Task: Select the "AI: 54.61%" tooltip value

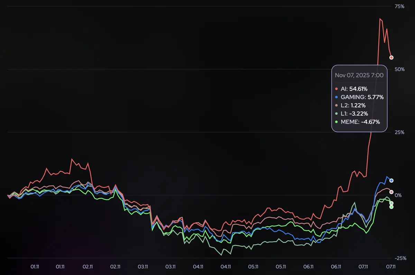Action: pyautogui.click(x=354, y=89)
